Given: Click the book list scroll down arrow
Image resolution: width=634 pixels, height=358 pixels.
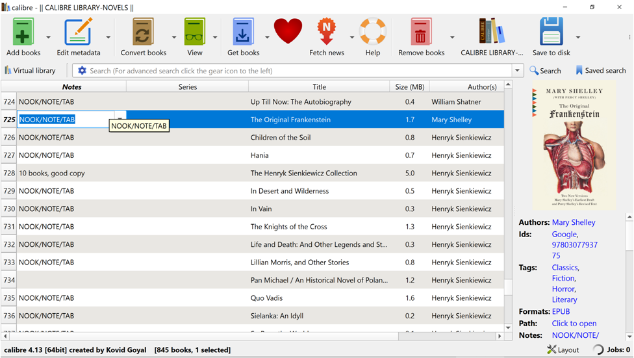Looking at the screenshot, I should [508, 327].
